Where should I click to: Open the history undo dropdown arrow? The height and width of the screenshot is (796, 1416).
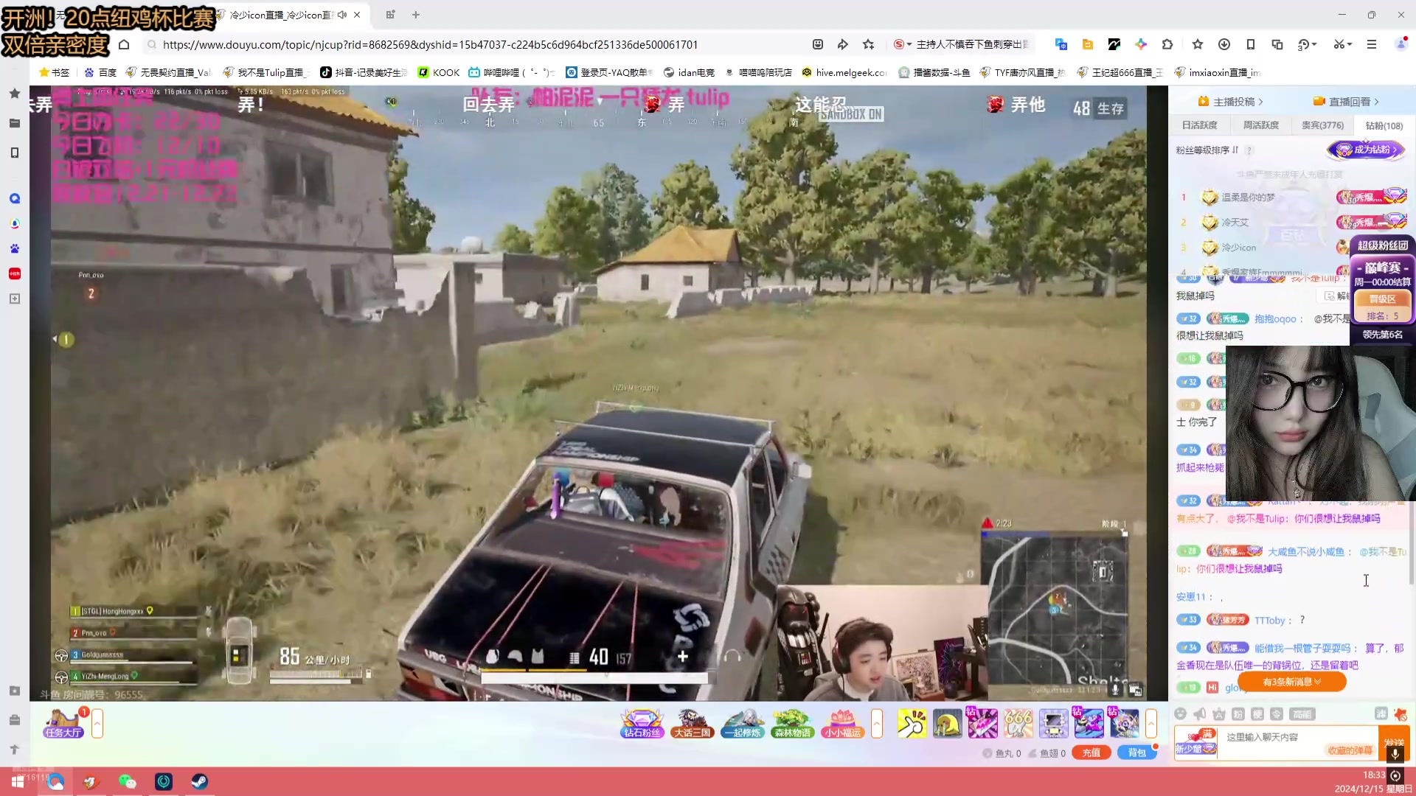(1314, 44)
